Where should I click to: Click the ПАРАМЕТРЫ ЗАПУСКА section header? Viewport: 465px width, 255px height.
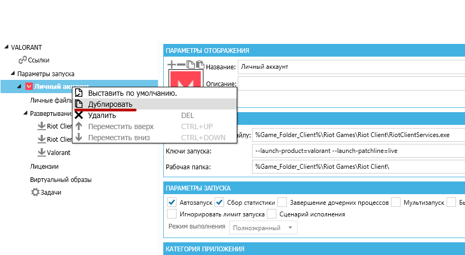click(x=314, y=188)
